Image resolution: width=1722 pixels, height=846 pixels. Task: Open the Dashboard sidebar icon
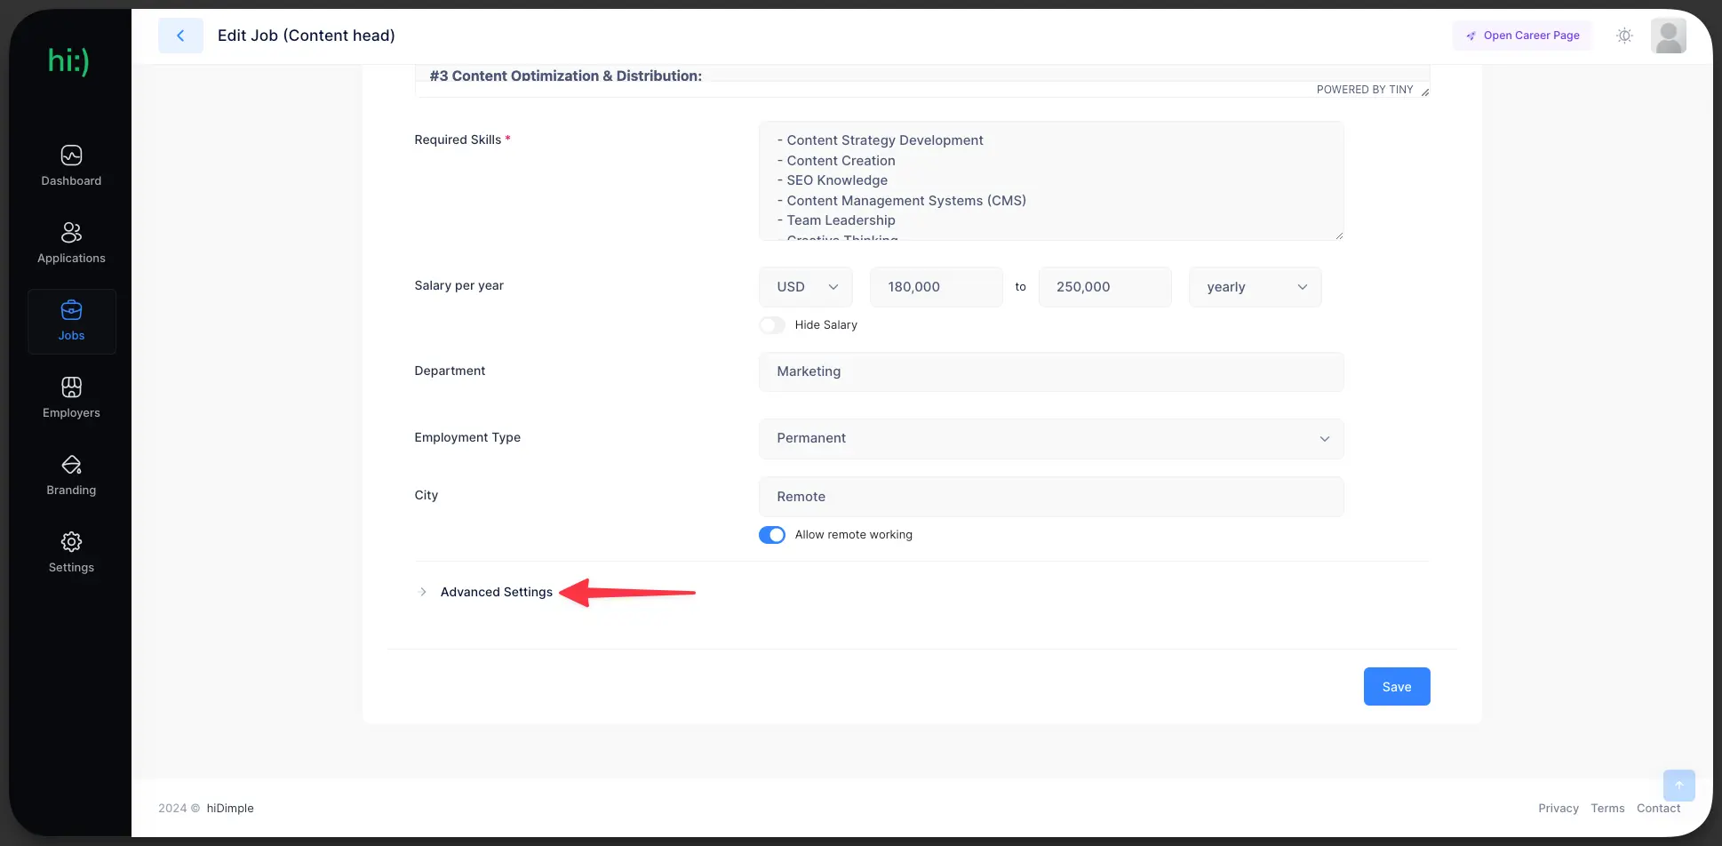point(71,156)
